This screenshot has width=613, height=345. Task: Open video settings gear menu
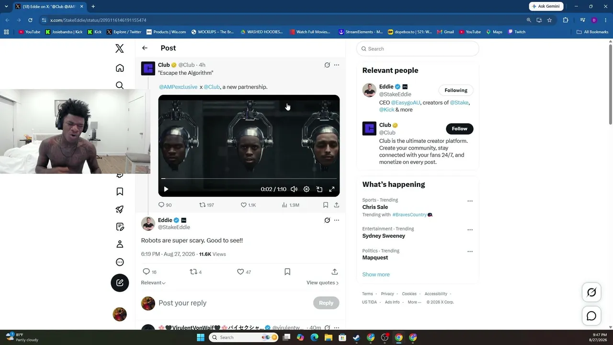point(306,189)
